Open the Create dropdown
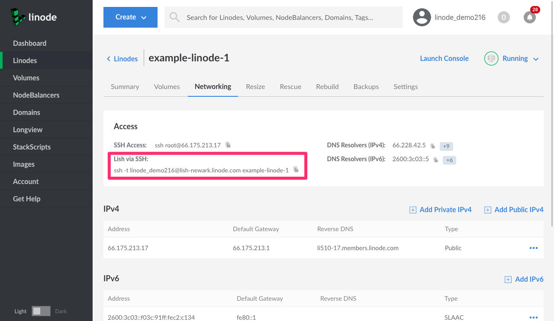 (130, 17)
